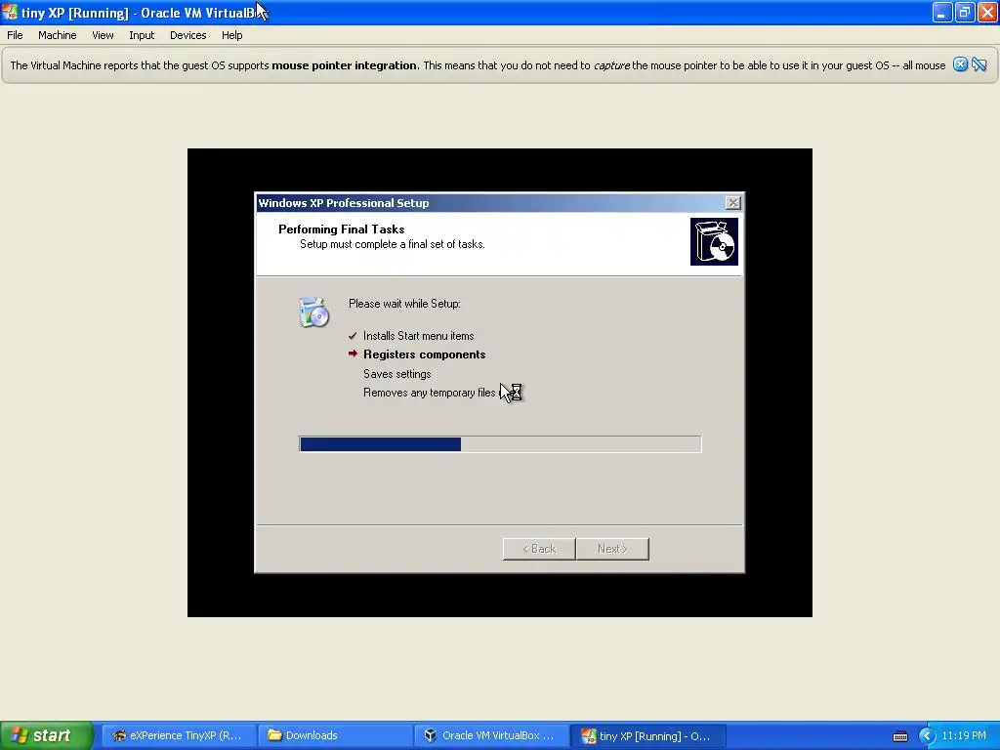Click 'Registers components' text

point(424,354)
